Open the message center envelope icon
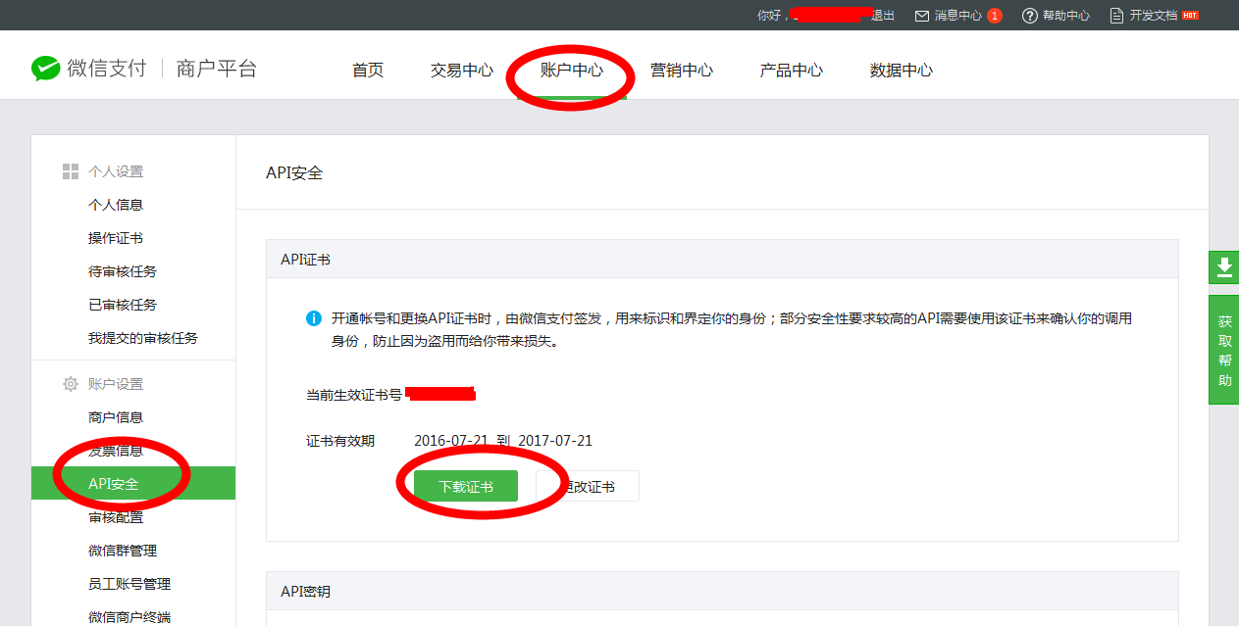This screenshot has height=626, width=1239. [921, 16]
